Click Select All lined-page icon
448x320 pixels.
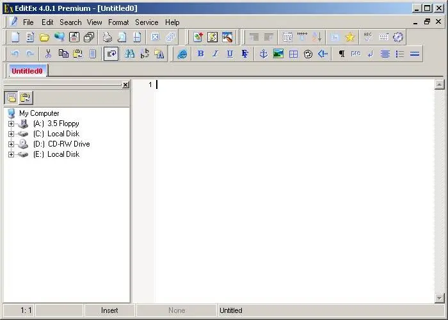(x=93, y=54)
